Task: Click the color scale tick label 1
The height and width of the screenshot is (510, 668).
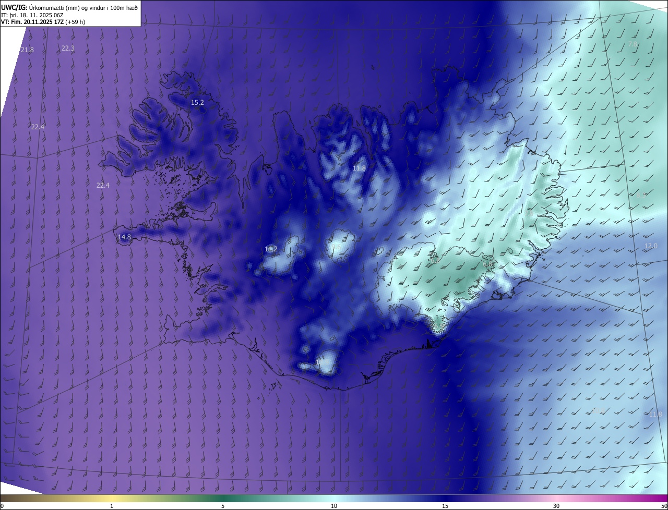Action: 112,506
